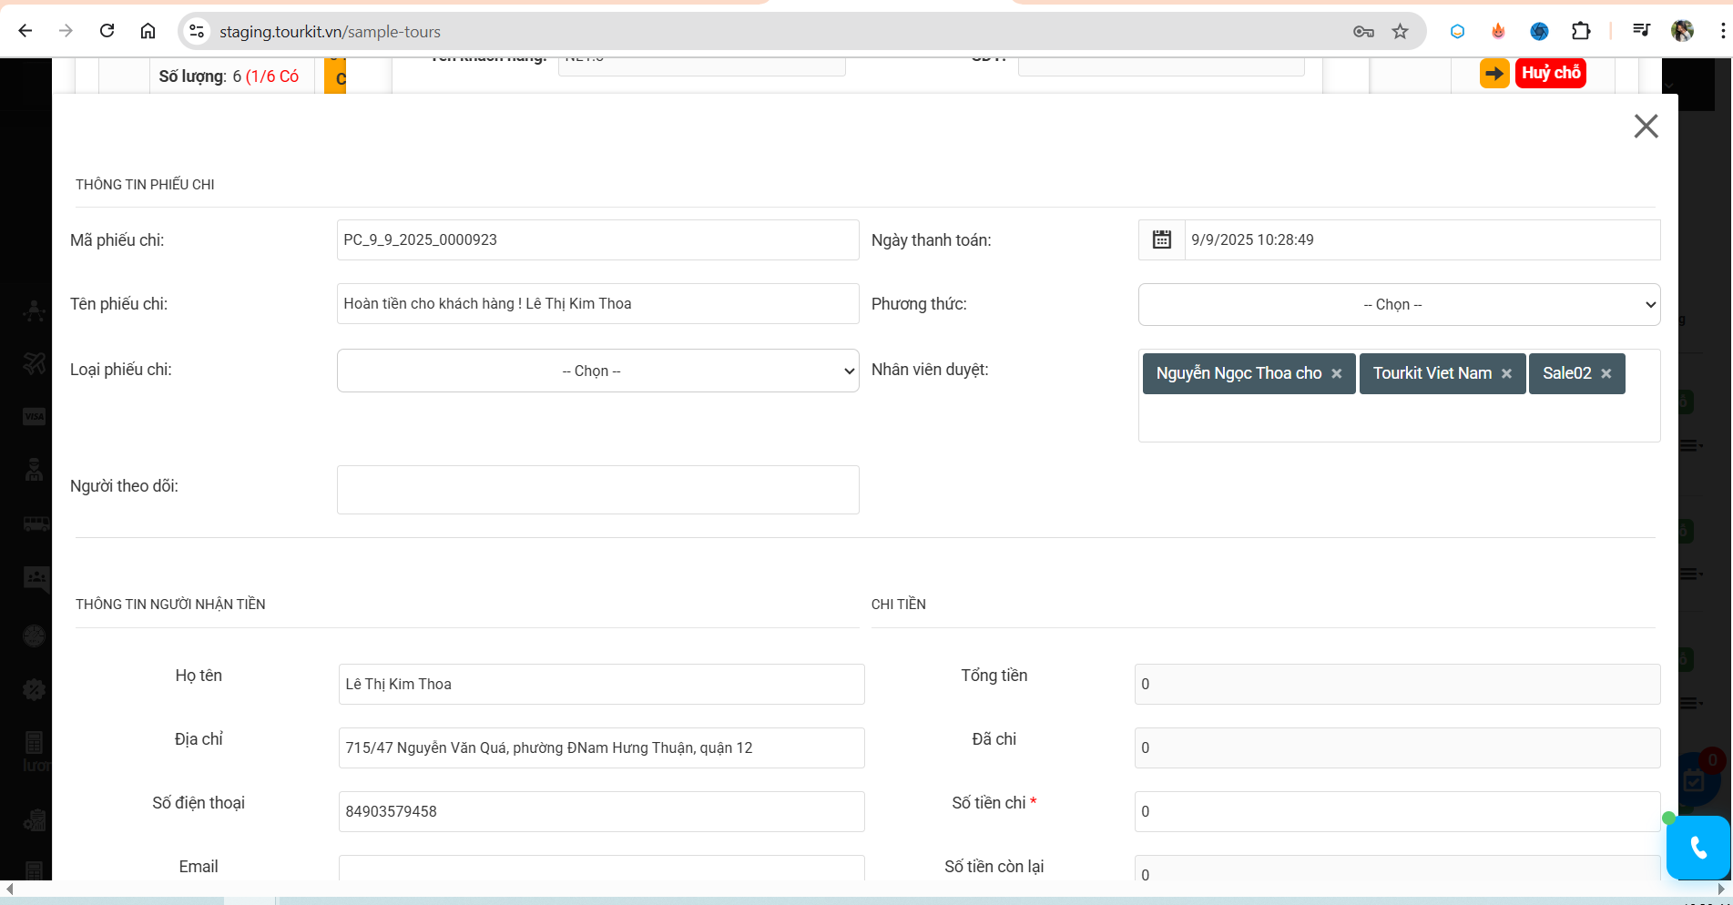
Task: Open the Loại phiếu chi dropdown
Action: pyautogui.click(x=597, y=371)
